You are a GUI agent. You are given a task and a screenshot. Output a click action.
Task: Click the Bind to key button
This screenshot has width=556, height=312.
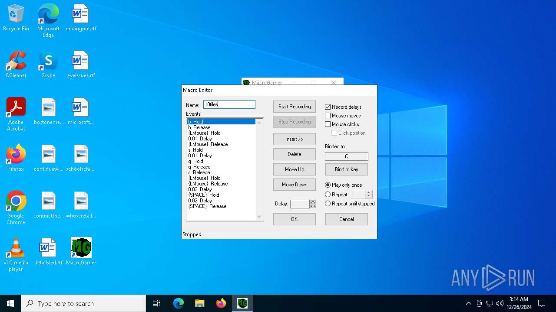pyautogui.click(x=346, y=169)
